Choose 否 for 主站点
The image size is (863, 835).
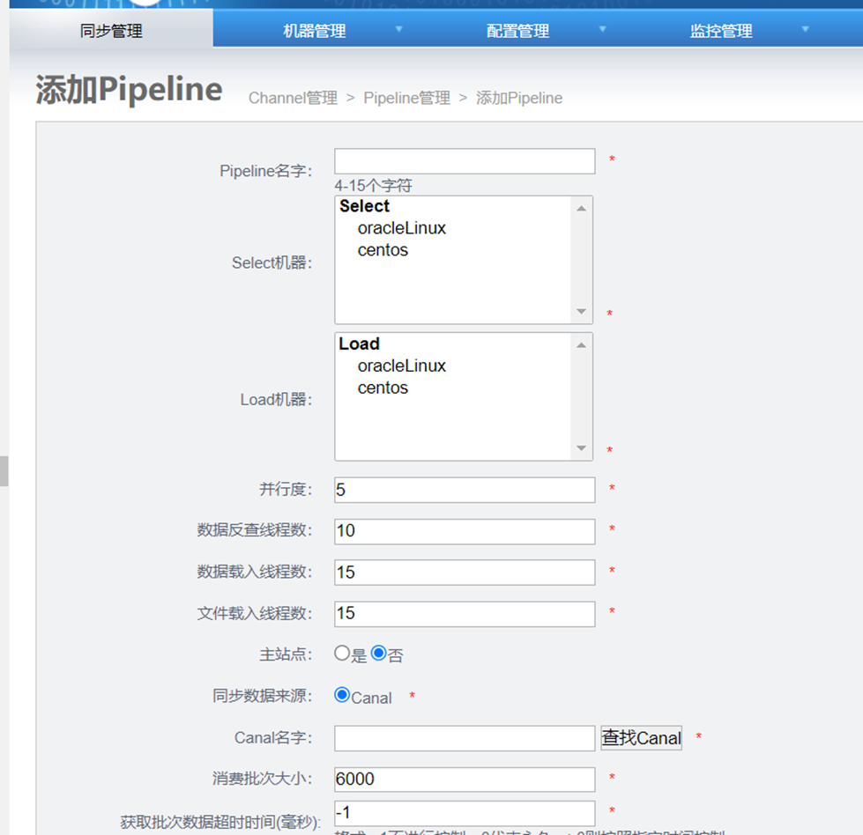pyautogui.click(x=379, y=654)
